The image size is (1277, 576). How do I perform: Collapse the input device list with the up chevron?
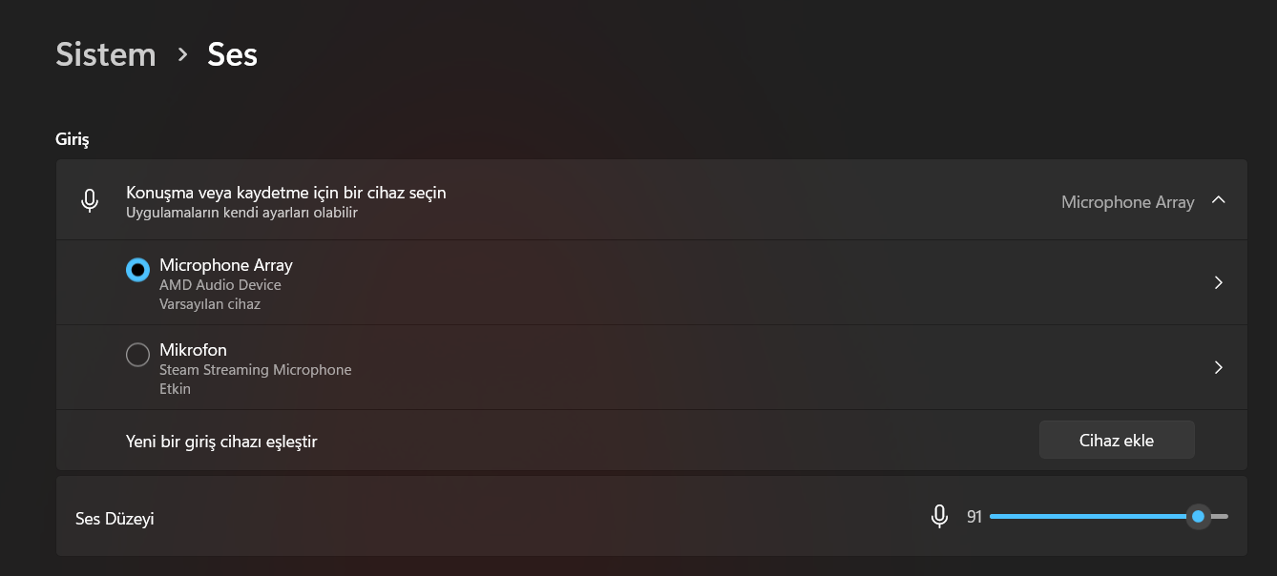click(x=1218, y=200)
